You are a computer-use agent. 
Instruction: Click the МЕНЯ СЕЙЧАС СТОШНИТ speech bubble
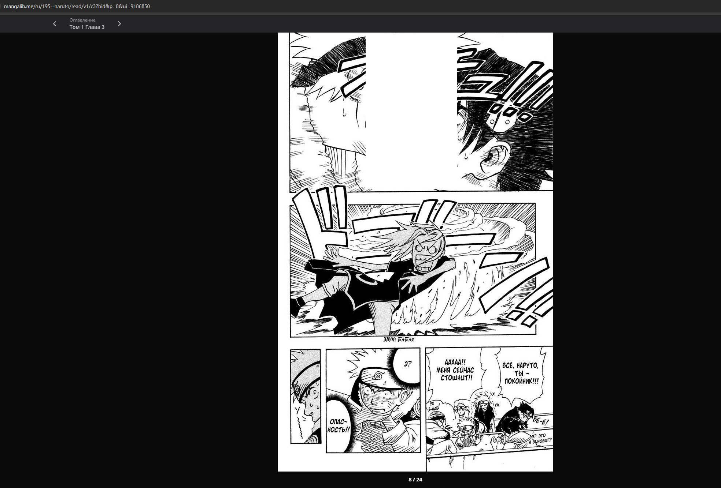(x=455, y=370)
